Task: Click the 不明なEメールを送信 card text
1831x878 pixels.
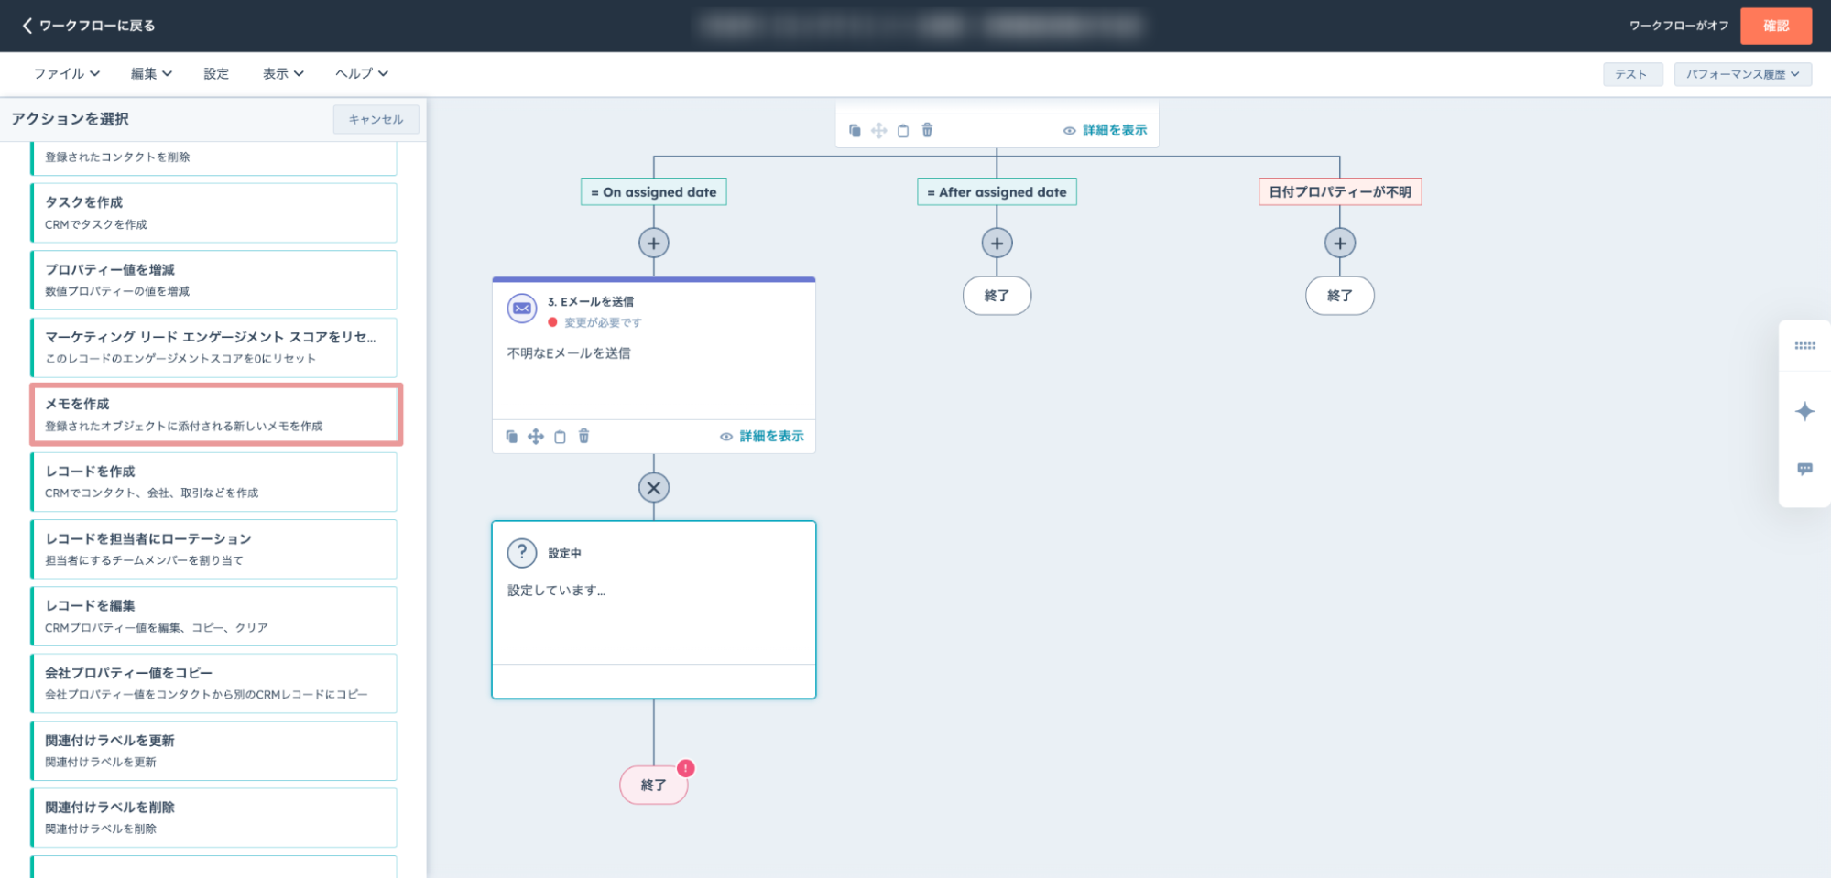Action: 569,353
